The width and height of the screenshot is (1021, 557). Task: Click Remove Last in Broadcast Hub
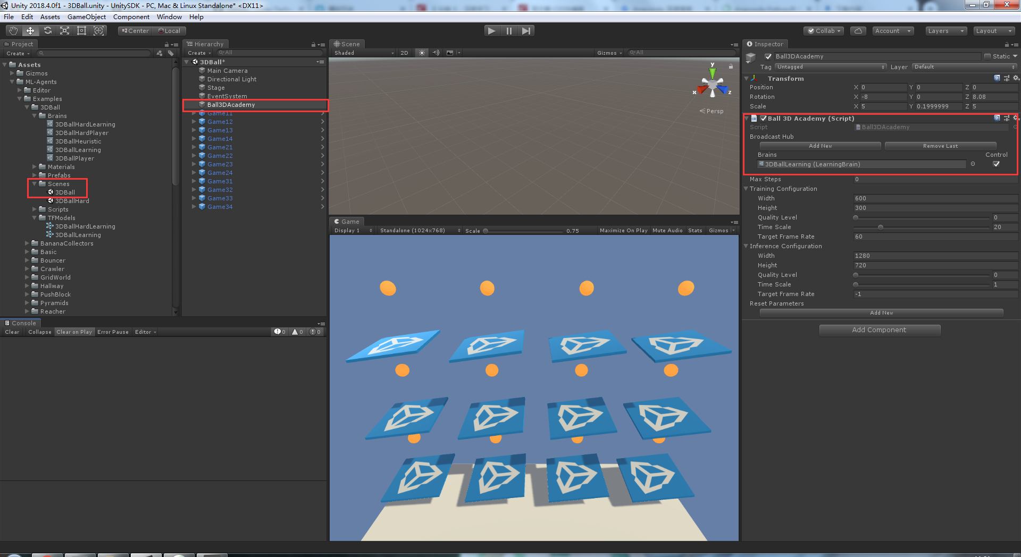point(940,146)
